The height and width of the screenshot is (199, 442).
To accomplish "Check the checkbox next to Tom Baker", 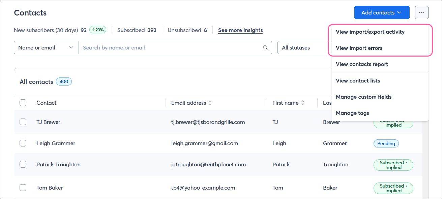I will click(x=23, y=188).
